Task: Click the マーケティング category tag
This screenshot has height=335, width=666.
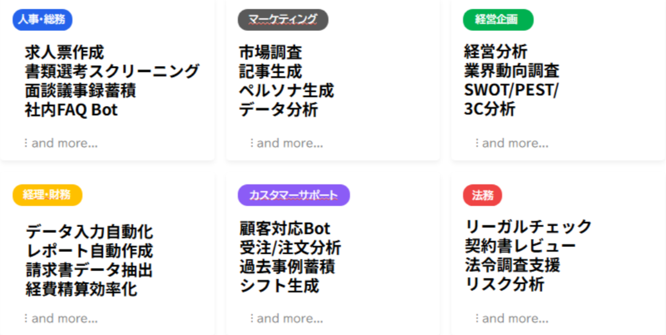Action: [x=282, y=19]
